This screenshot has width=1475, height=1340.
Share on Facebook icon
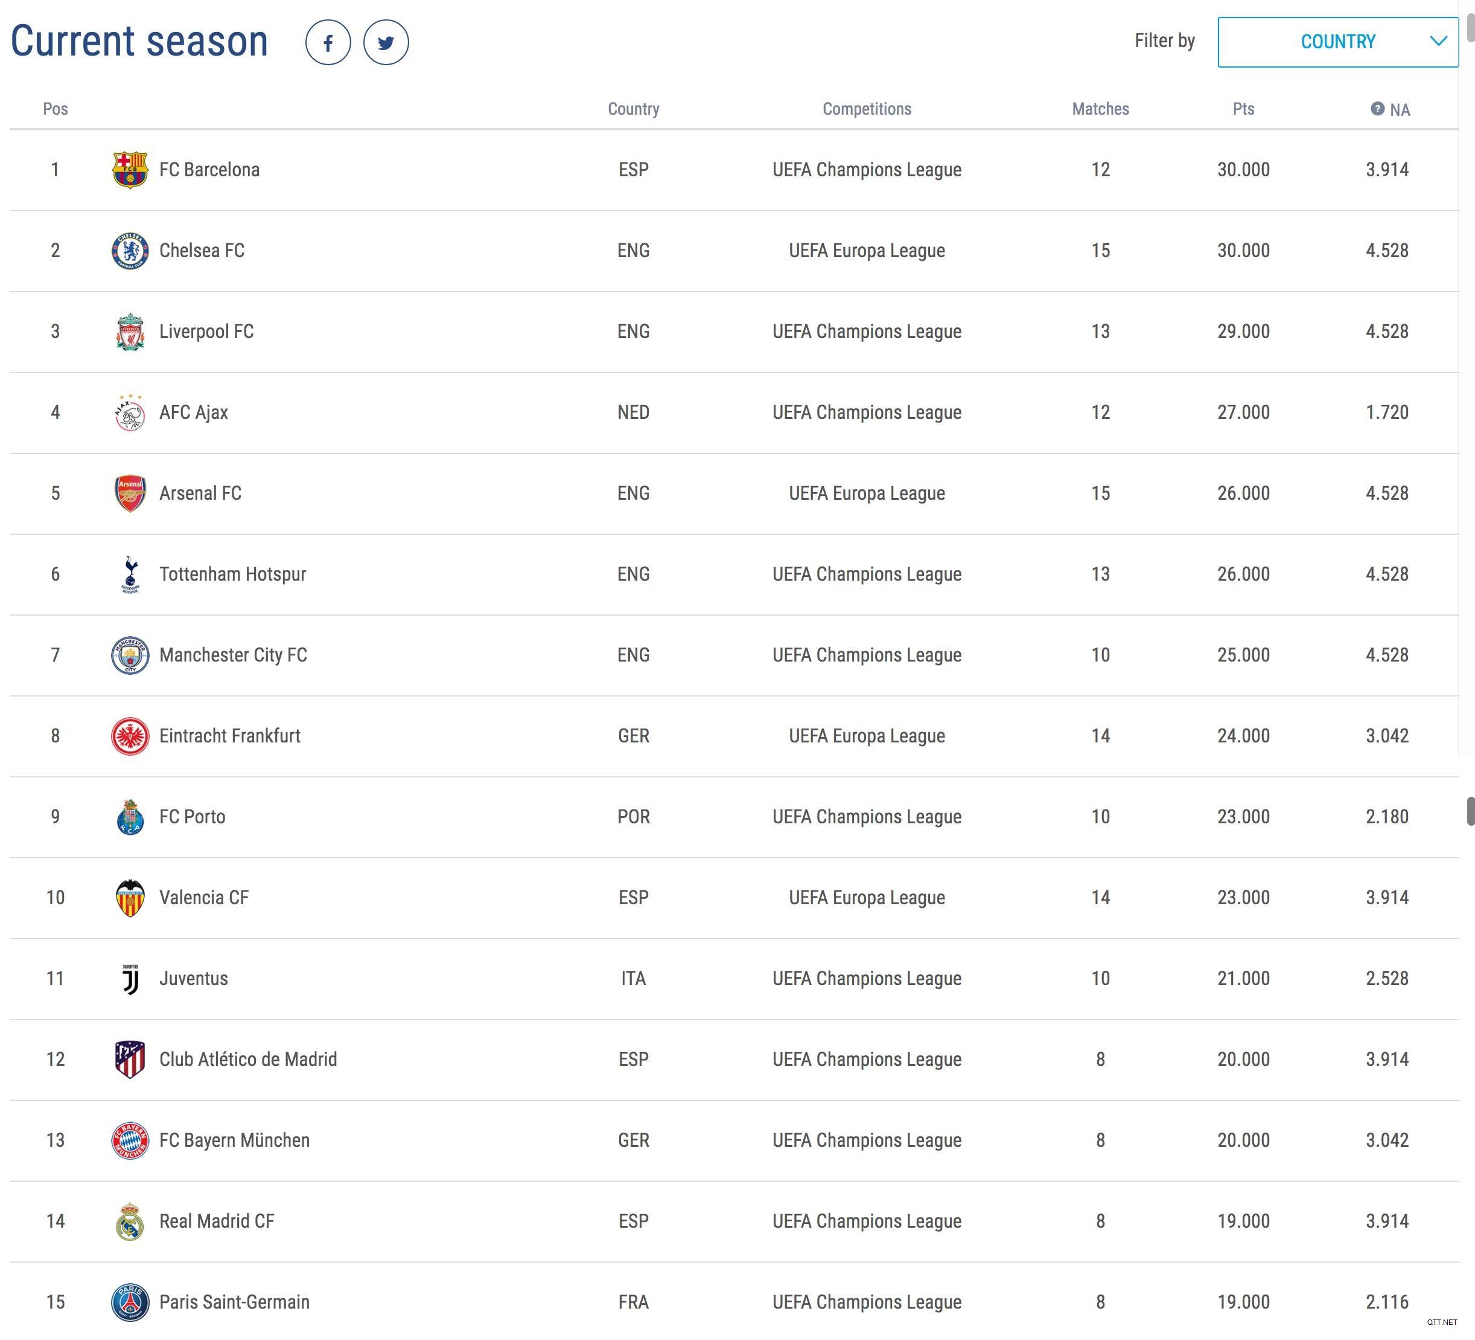point(328,42)
